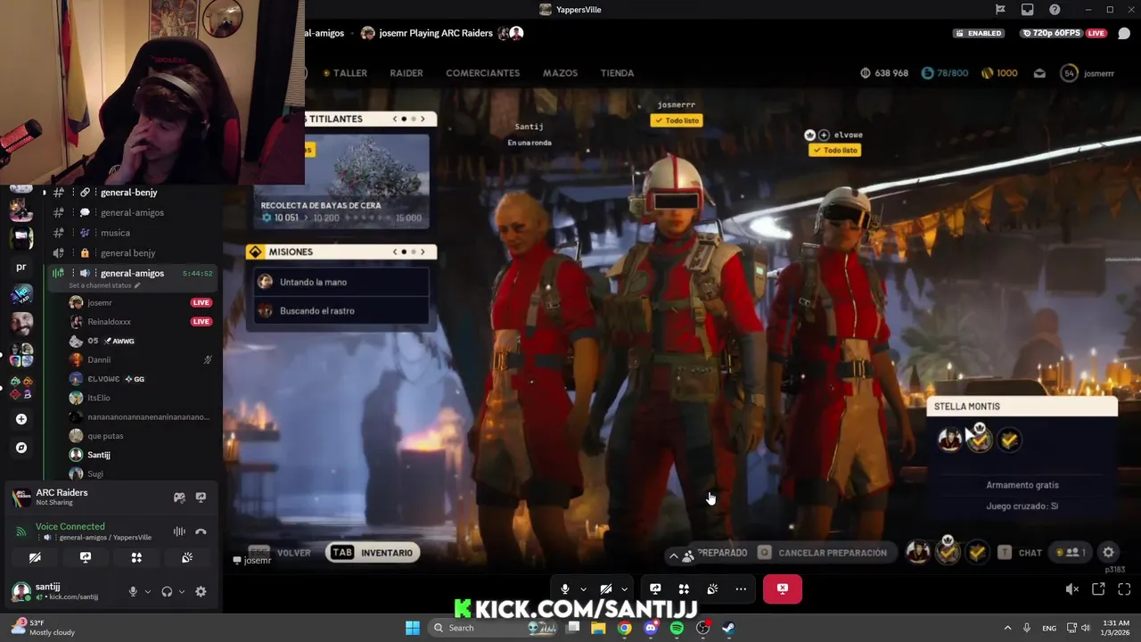Open Spotify from Windows taskbar
Viewport: 1141px width, 642px height.
(x=677, y=628)
